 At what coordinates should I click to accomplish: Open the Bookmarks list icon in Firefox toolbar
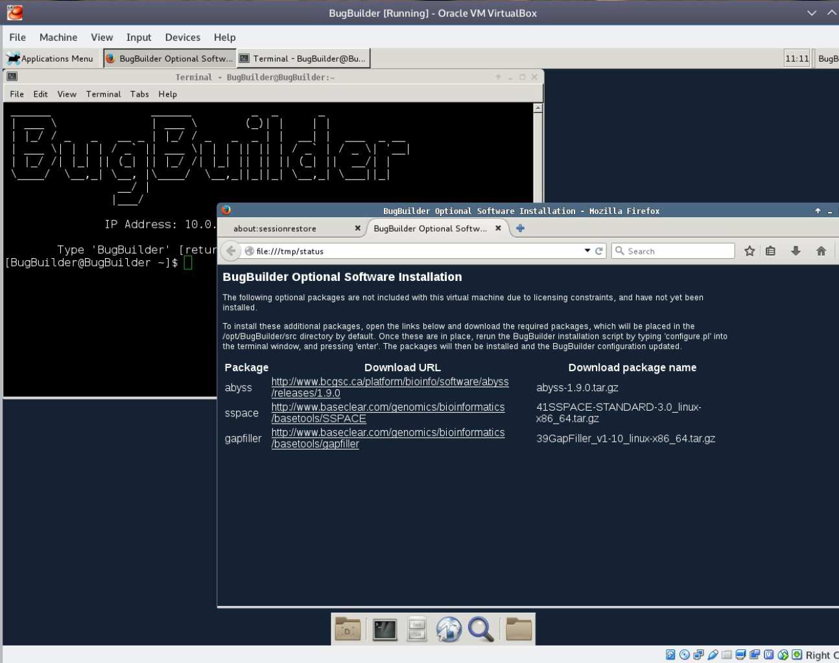coord(770,250)
